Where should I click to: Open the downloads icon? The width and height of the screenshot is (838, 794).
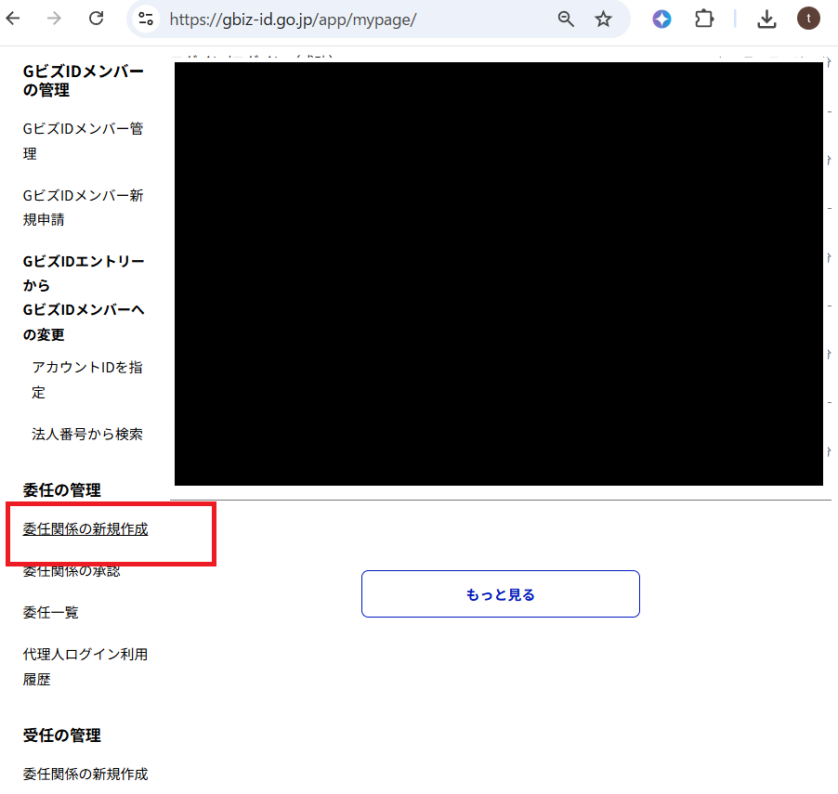click(766, 20)
